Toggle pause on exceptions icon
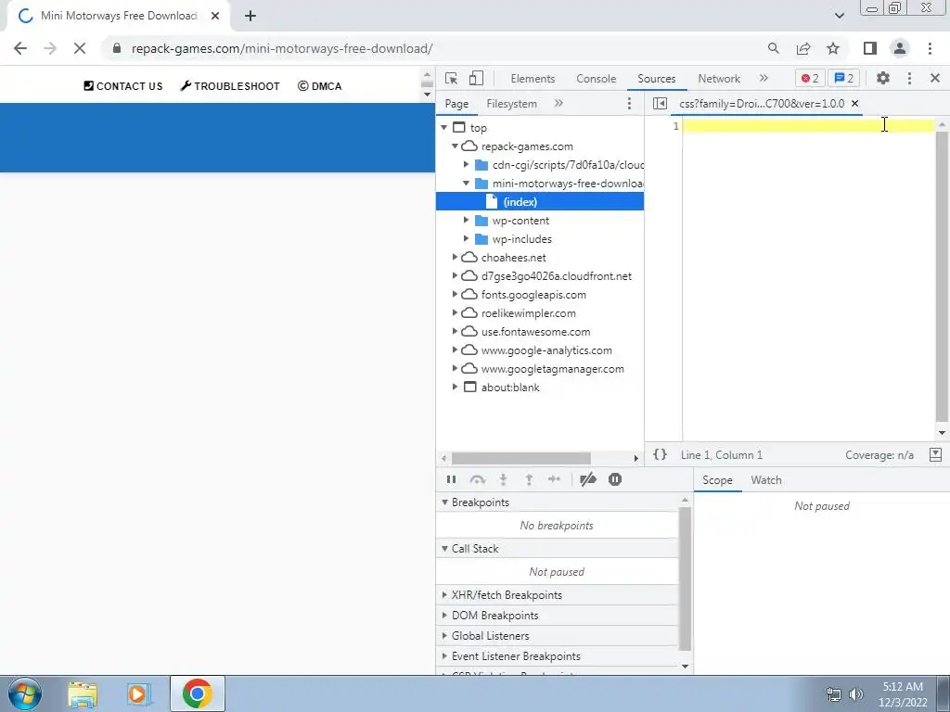Viewport: 950px width, 712px height. click(x=615, y=479)
